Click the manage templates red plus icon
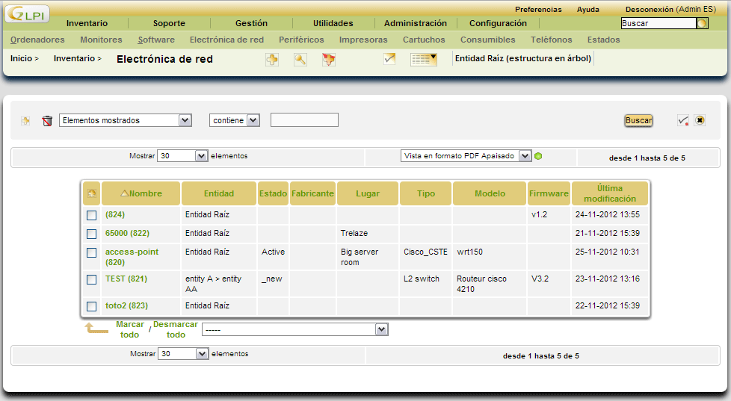 tap(329, 59)
